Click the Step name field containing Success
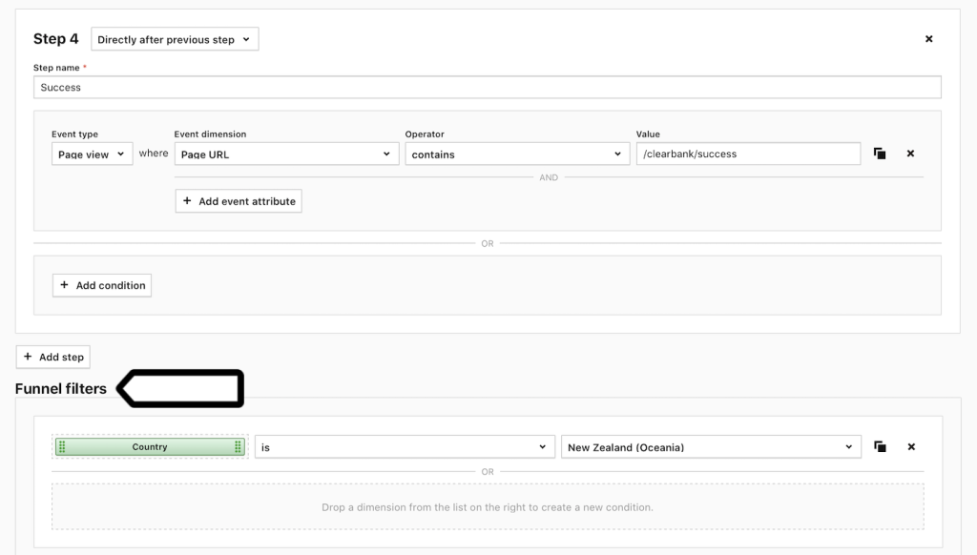 click(x=488, y=87)
